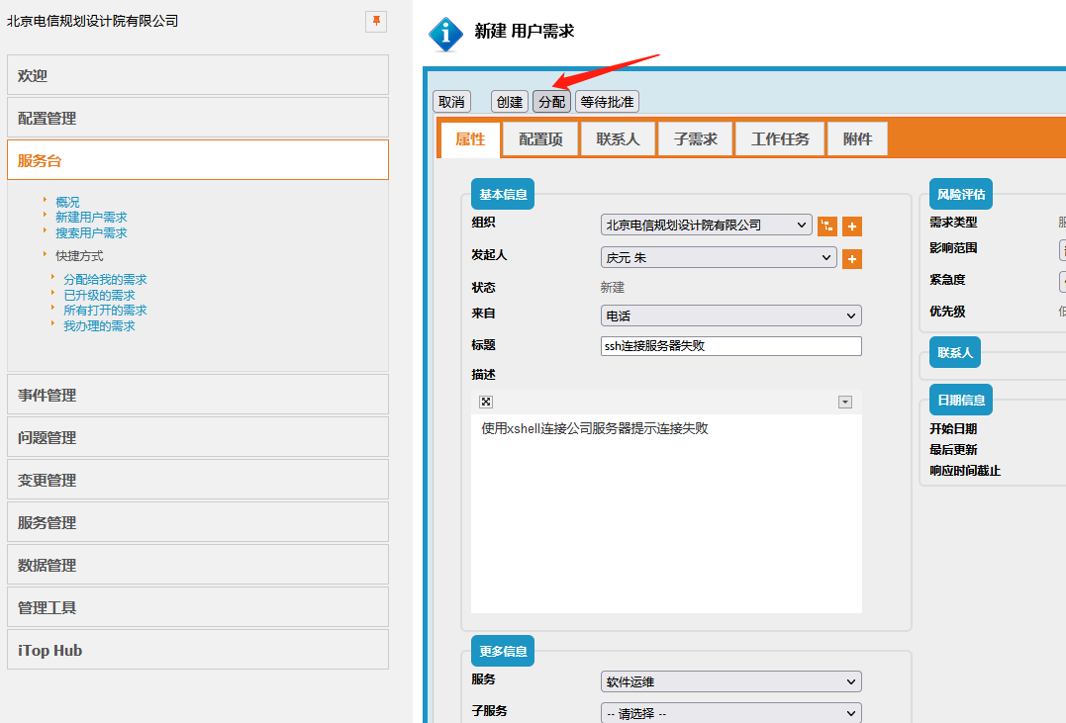
Task: Switch to the 配置项 tab
Action: point(540,139)
